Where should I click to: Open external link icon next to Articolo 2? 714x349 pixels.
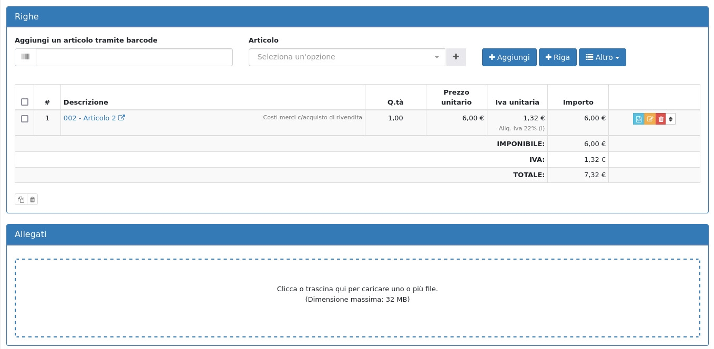(x=121, y=118)
